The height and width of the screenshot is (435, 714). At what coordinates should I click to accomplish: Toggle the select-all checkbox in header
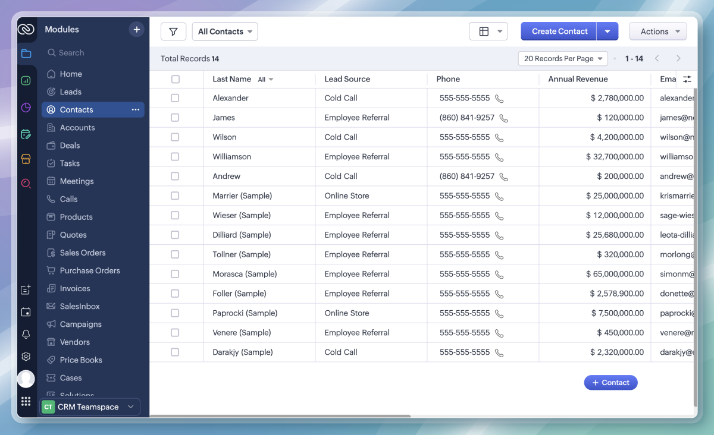[175, 79]
